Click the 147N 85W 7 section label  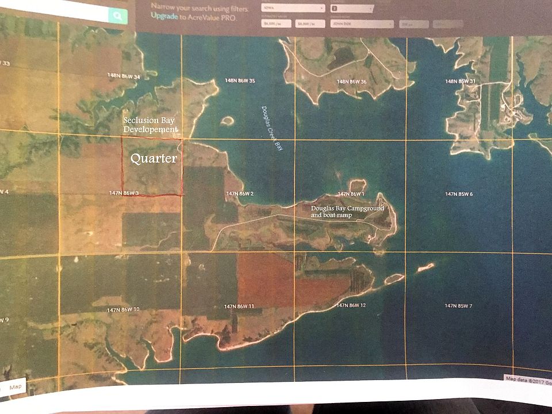[458, 305]
